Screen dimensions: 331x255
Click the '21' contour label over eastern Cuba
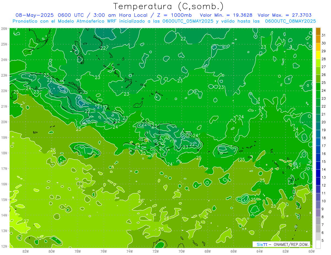pyautogui.click(x=100, y=107)
